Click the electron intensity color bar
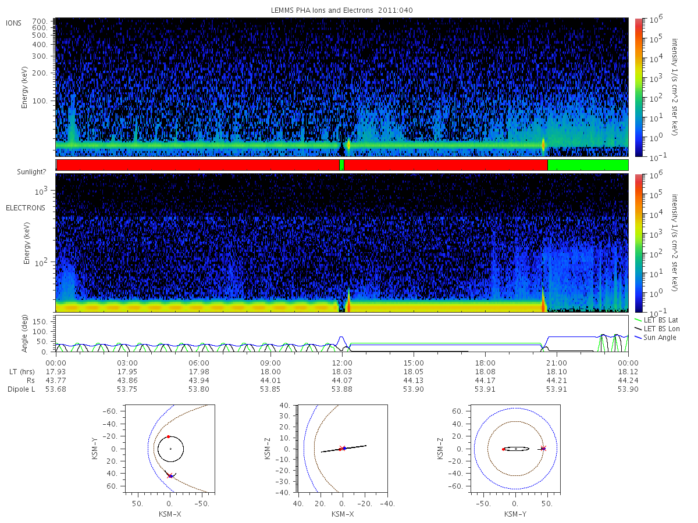Screen dimensions: 698x523 point(638,243)
